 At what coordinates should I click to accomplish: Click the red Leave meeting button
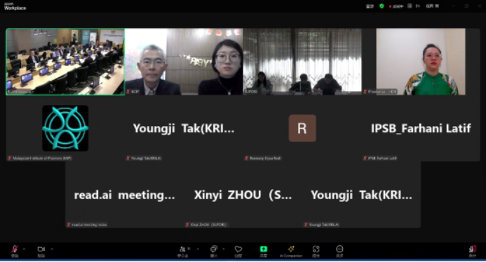[x=472, y=251]
